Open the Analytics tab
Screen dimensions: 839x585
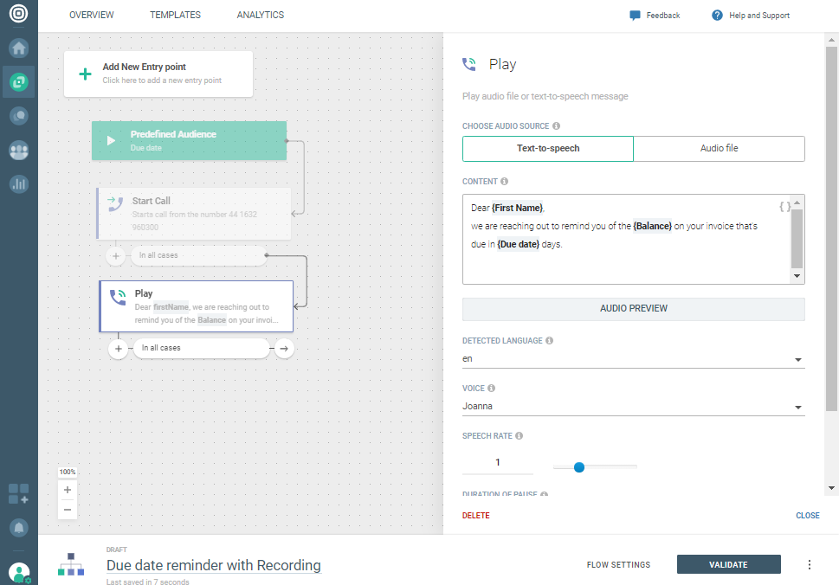pyautogui.click(x=260, y=16)
